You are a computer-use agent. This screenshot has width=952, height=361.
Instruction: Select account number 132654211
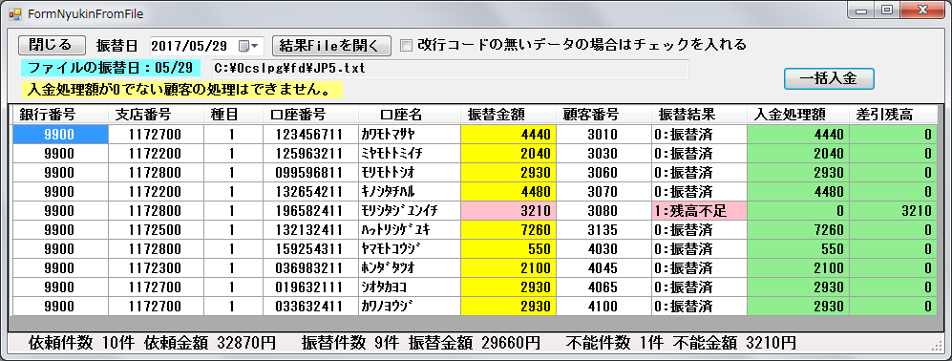coord(310,192)
